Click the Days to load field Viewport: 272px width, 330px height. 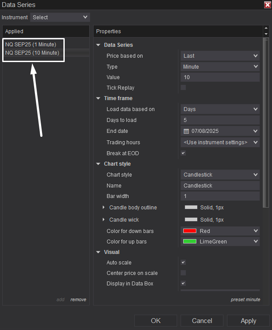(x=220, y=120)
